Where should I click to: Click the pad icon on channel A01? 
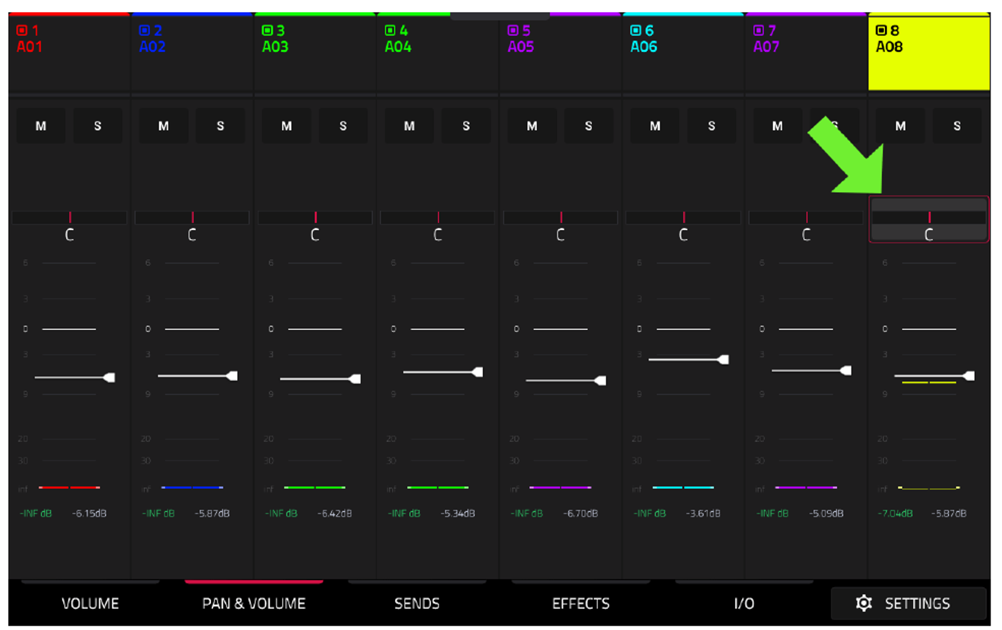21,30
